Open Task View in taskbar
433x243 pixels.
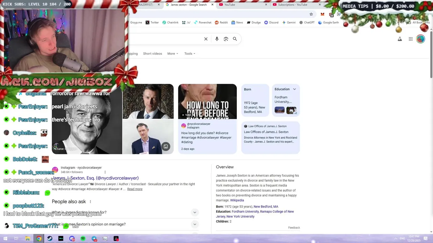[16, 239]
